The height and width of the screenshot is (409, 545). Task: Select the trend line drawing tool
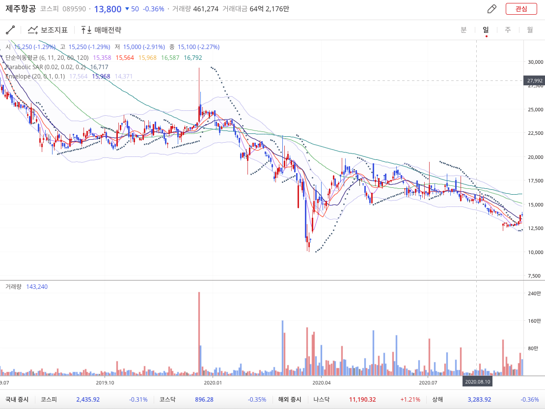coord(10,30)
